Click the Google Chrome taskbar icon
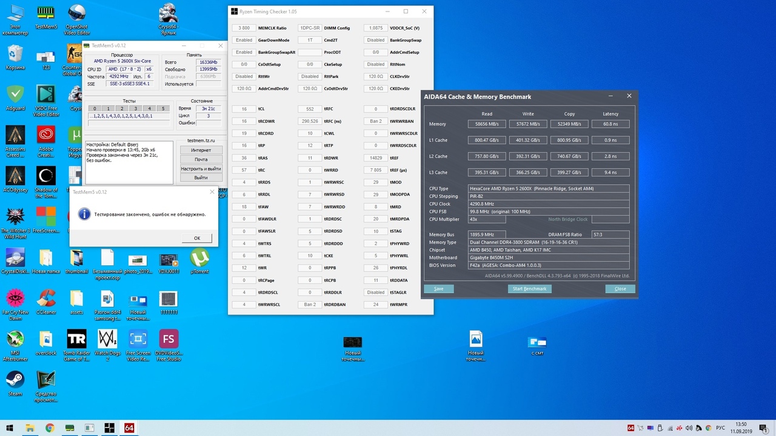This screenshot has height=436, width=776. 50,428
